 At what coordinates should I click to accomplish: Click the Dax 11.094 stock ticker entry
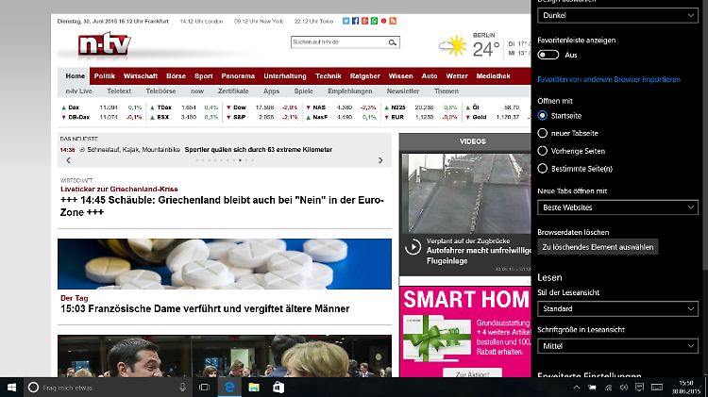tap(101, 108)
